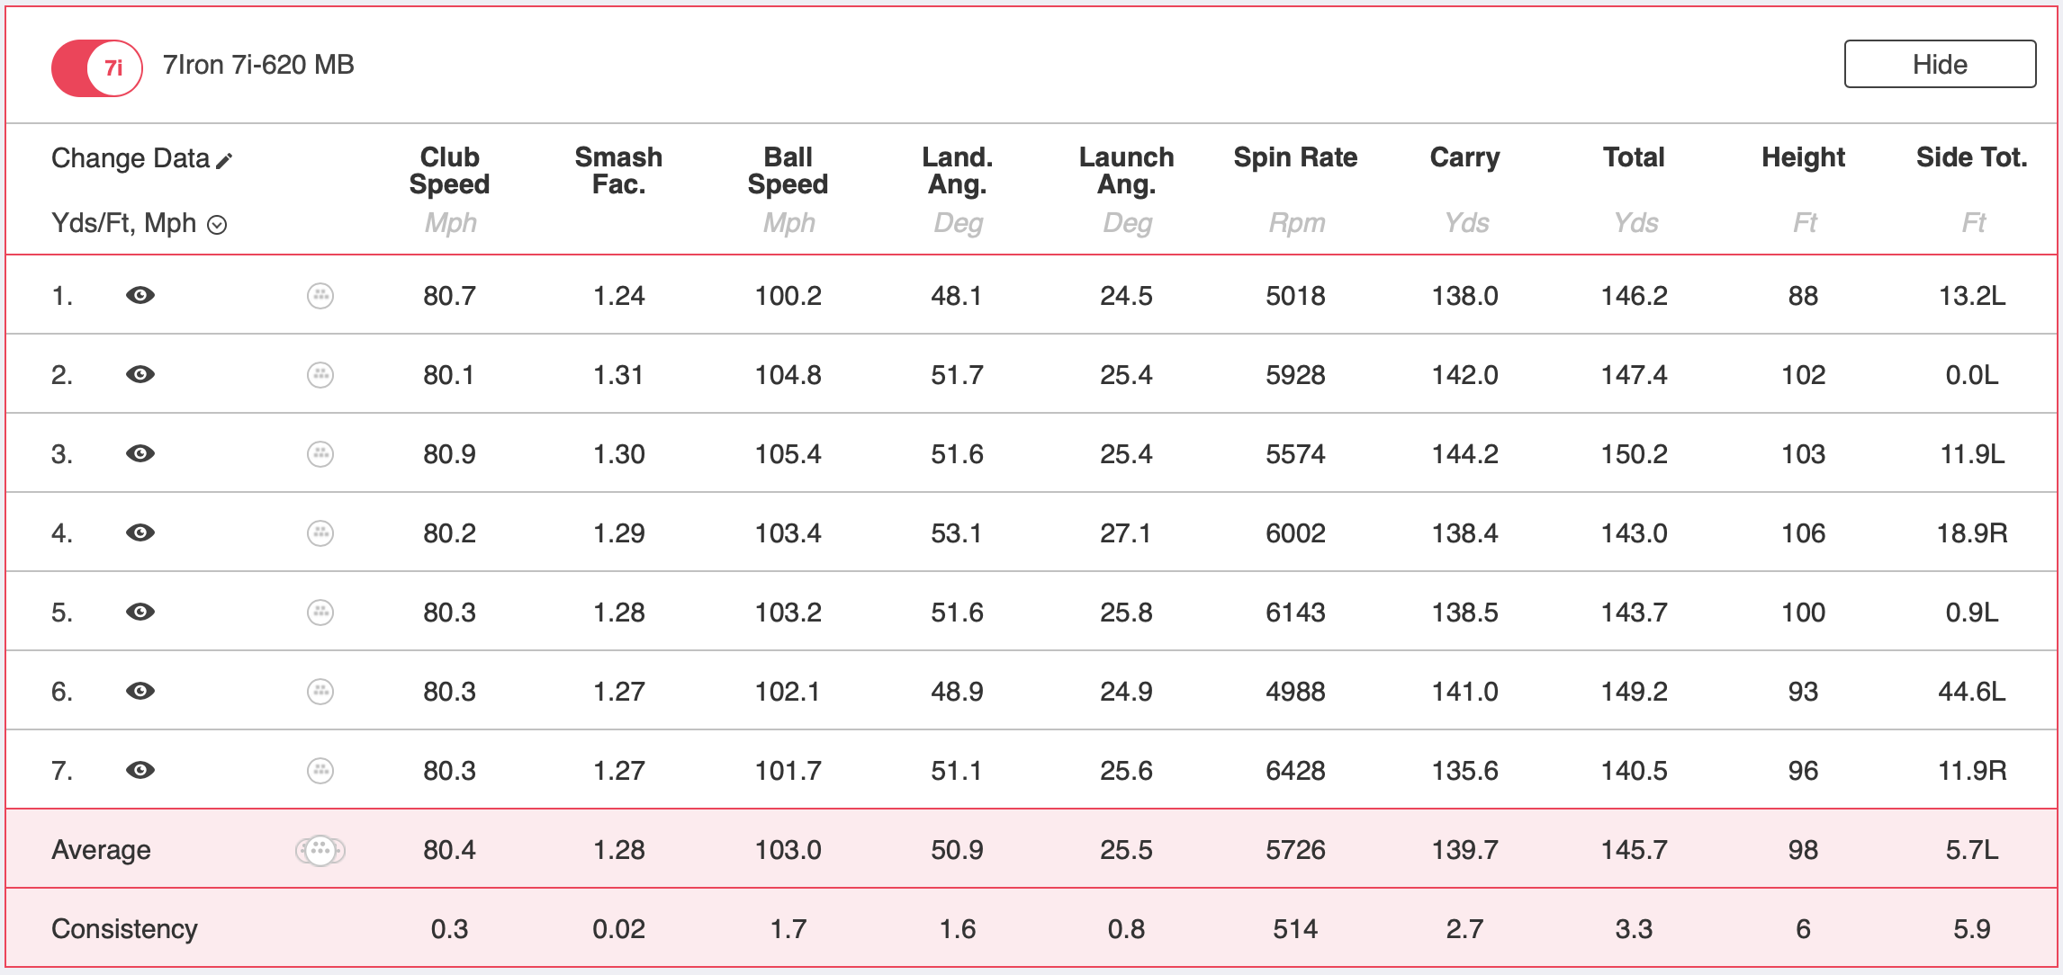
Task: Open the Yds/Ft, Mph units dropdown
Action: (x=217, y=225)
